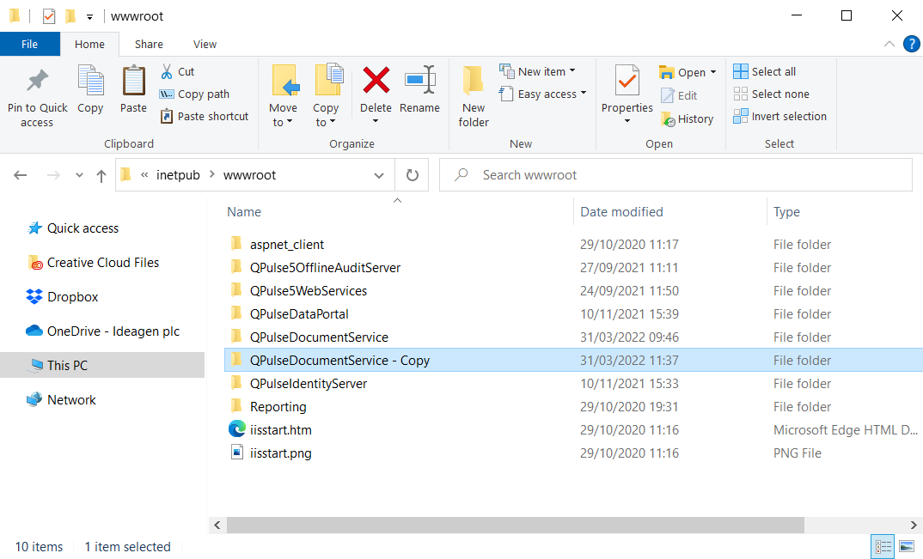Switch to the View ribbon tab

(205, 44)
